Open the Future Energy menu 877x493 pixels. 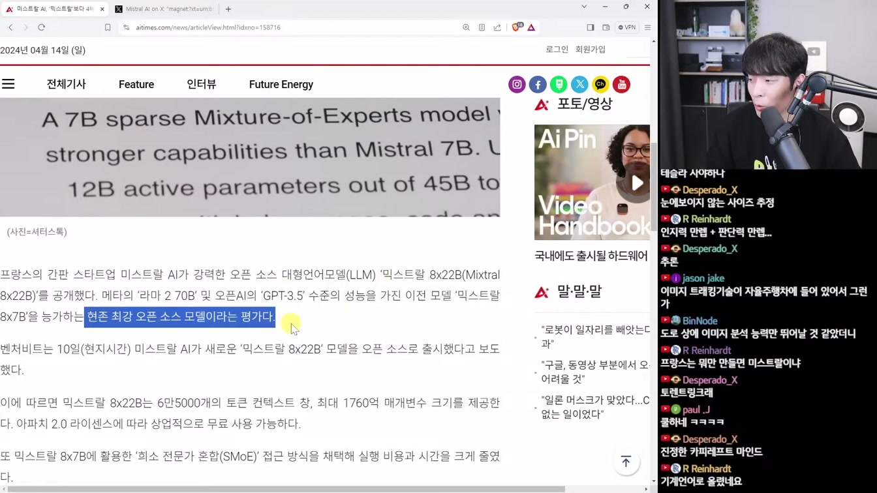coord(281,84)
